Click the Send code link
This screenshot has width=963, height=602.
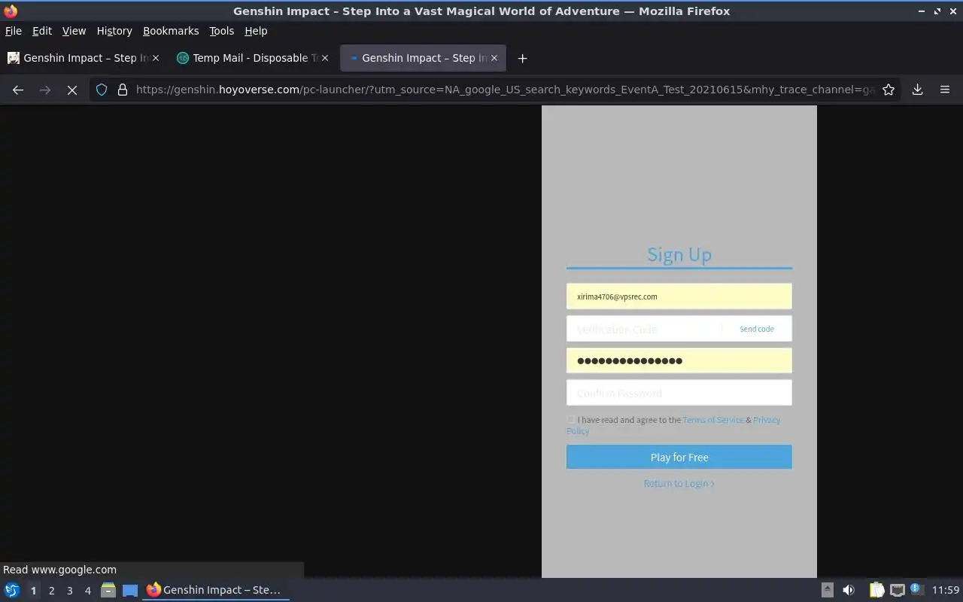click(x=756, y=329)
